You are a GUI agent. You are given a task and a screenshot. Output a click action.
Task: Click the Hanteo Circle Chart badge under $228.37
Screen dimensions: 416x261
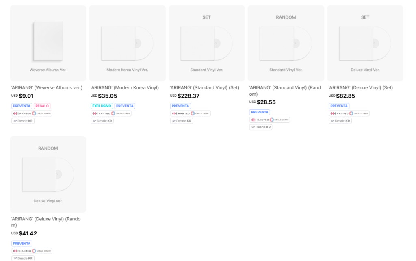coord(190,113)
